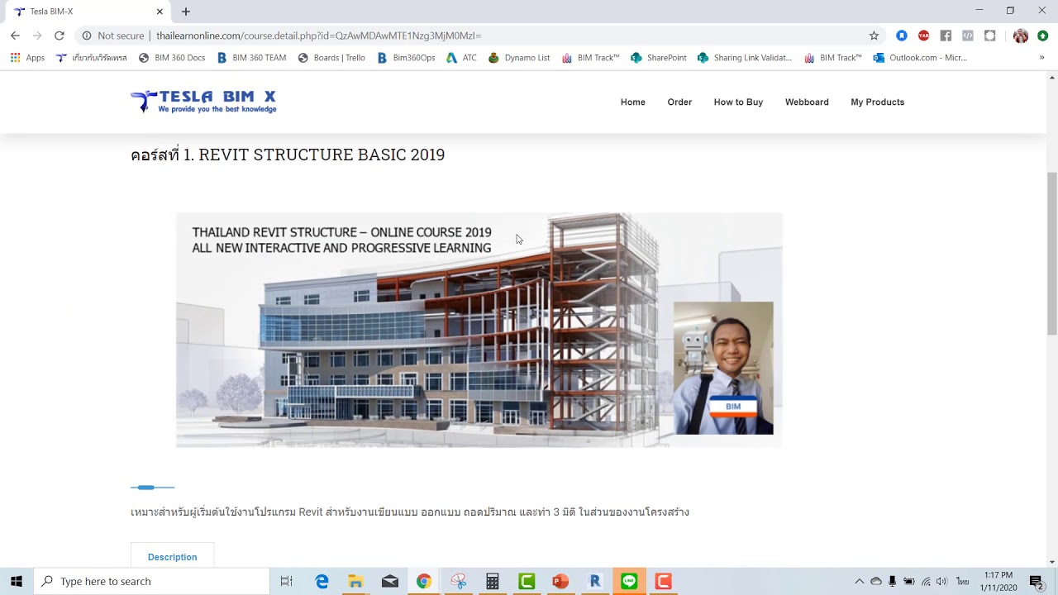Open Calculator from the taskbar

(492, 582)
